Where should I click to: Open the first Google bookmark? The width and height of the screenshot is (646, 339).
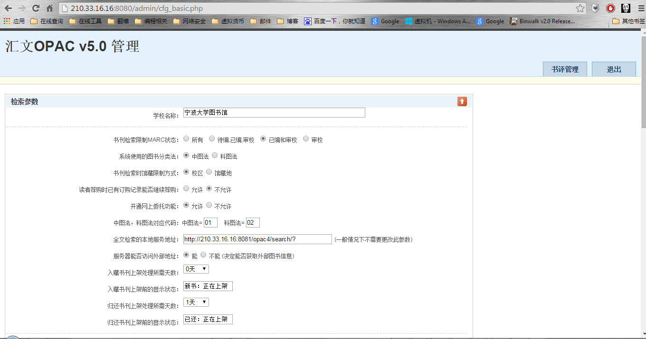(x=385, y=21)
